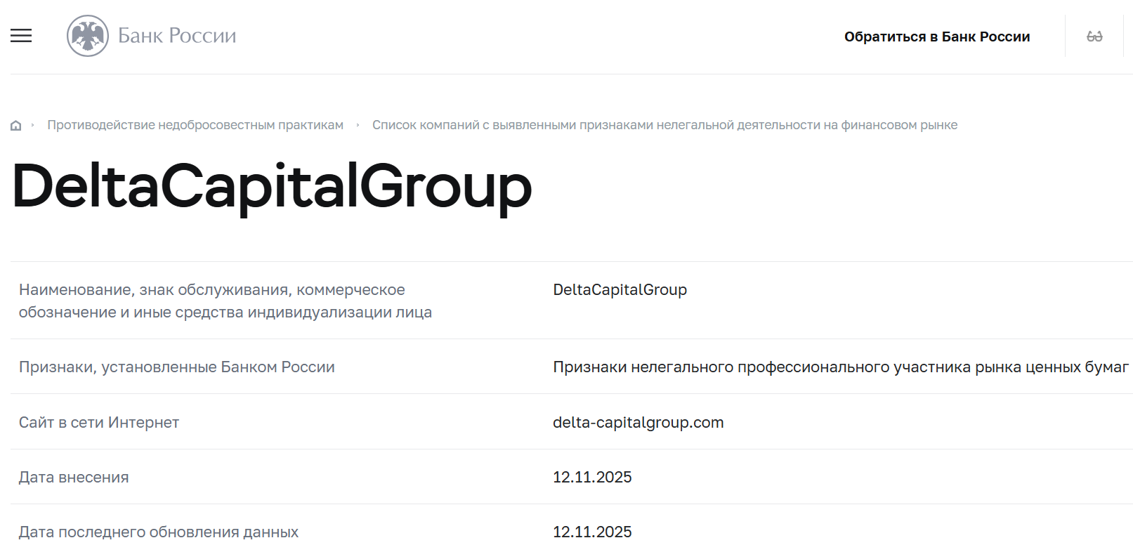Select the DeltaCapitalGroup page heading
The image size is (1133, 545).
click(x=272, y=187)
